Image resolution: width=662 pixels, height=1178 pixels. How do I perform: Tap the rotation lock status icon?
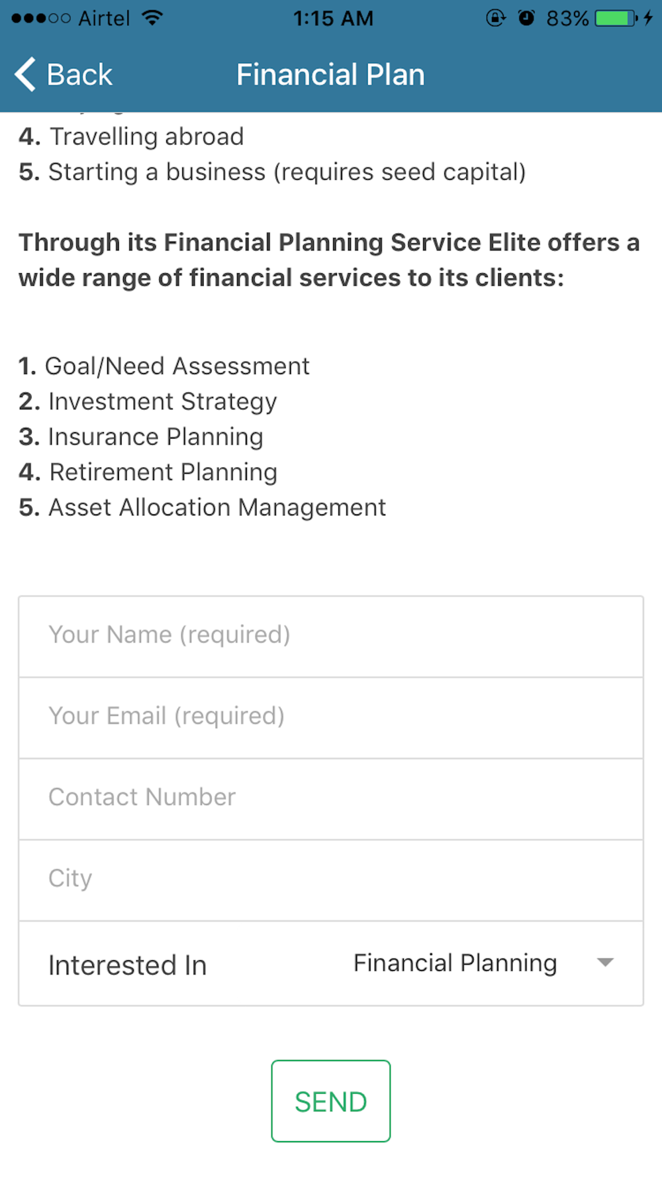coord(495,18)
